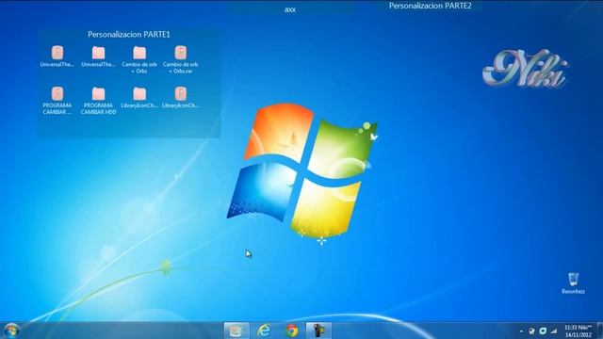Open the Action Center flag icon
Screen dimensions: 603x339
(x=531, y=331)
